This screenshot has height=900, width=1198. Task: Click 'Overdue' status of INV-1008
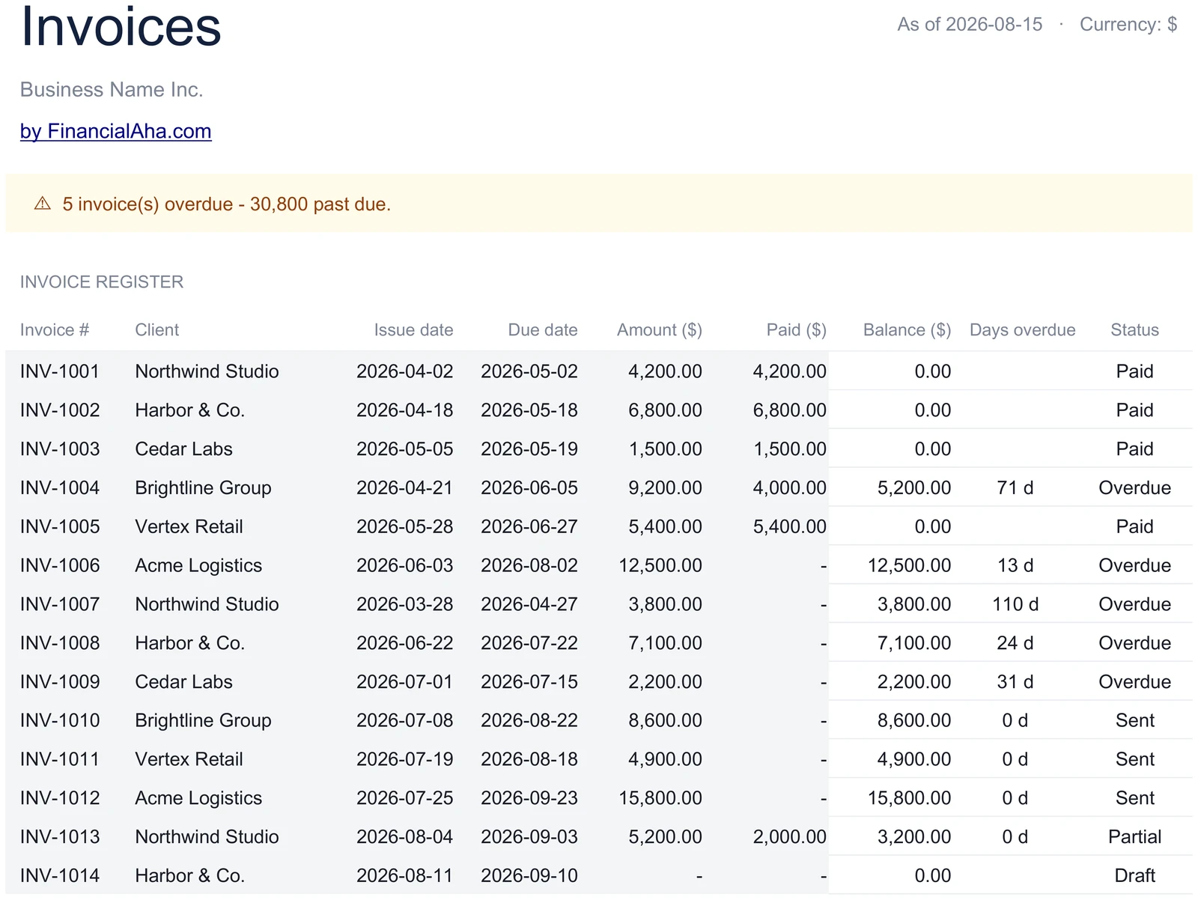pos(1135,643)
